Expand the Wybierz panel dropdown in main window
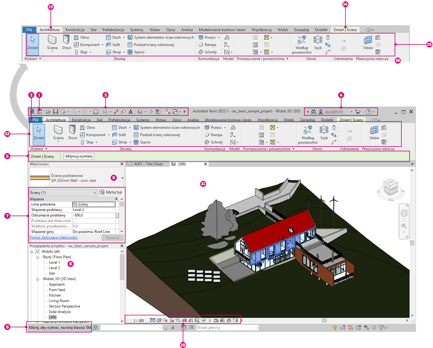Image resolution: width=433 pixels, height=348 pixels. click(46, 149)
